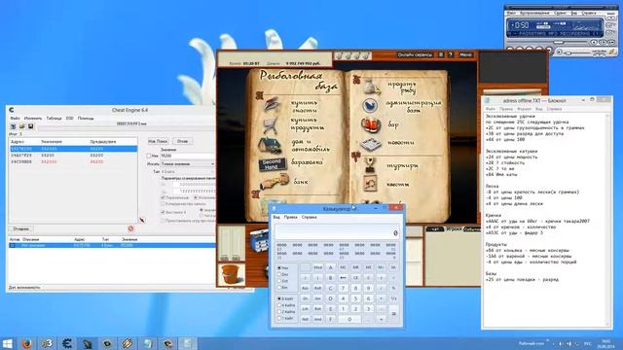Click 'Нов. Поиск' button in Cheat Engine

pyautogui.click(x=158, y=141)
